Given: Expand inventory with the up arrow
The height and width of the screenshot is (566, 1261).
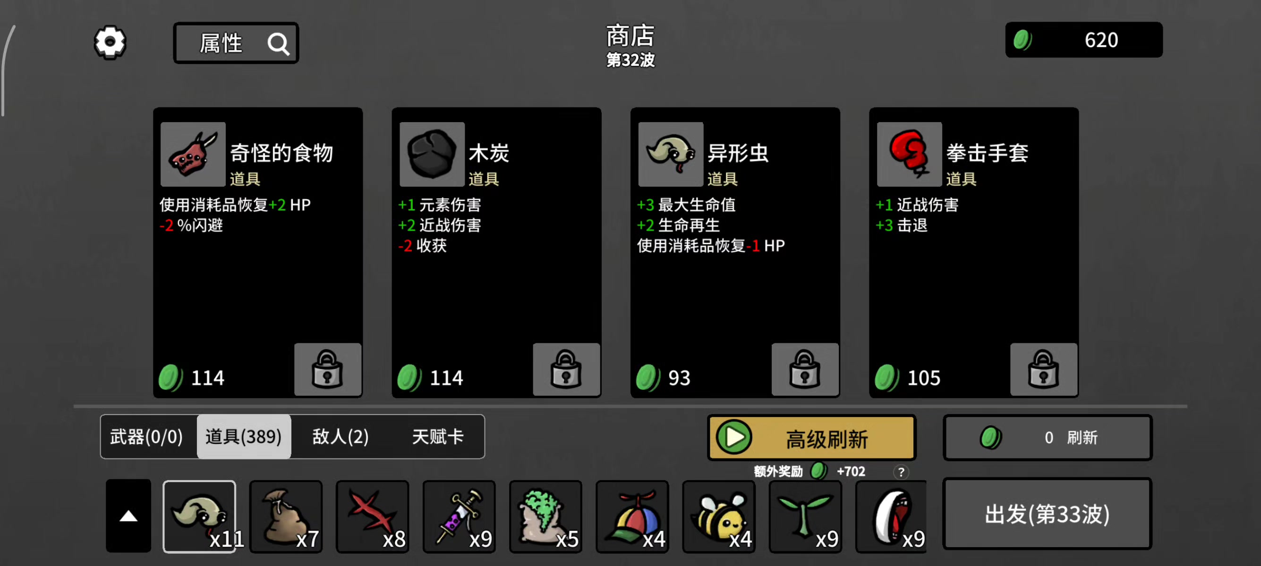Looking at the screenshot, I should pyautogui.click(x=128, y=516).
